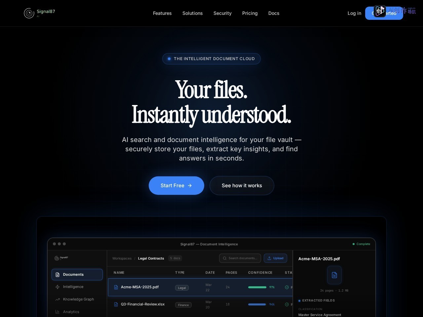
Task: Click the Acme-MSA-2025.pdf file icon
Action: click(116, 287)
